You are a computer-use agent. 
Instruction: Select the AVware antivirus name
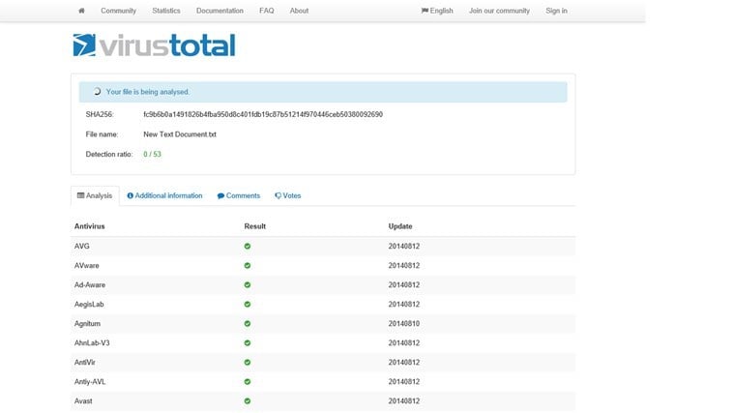tap(87, 265)
